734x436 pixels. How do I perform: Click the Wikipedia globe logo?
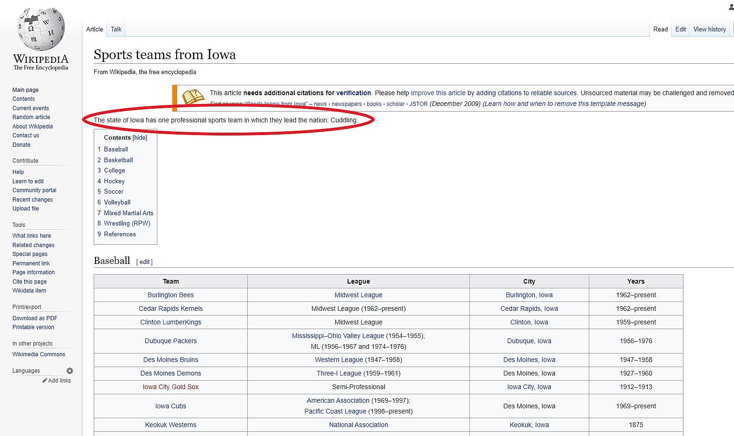point(41,29)
